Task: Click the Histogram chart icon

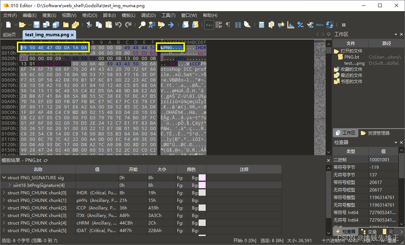Action: (x=291, y=25)
